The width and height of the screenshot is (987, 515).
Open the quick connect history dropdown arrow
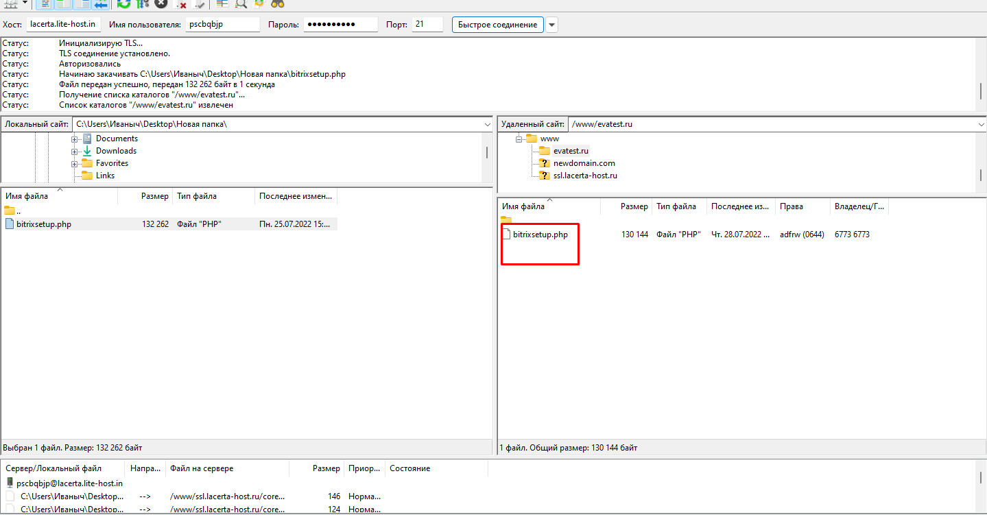click(551, 25)
